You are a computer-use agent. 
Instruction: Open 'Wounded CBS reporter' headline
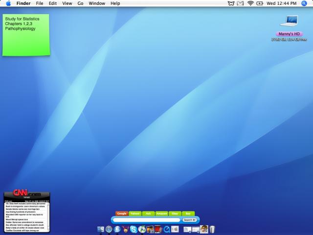click(24, 215)
